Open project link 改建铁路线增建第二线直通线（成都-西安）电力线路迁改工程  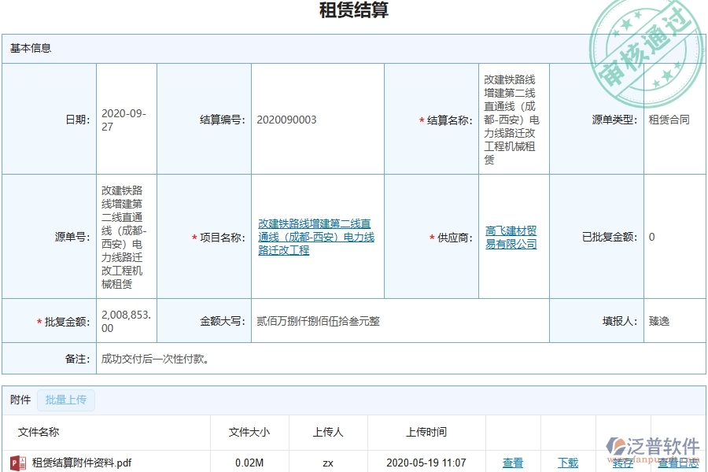(316, 237)
